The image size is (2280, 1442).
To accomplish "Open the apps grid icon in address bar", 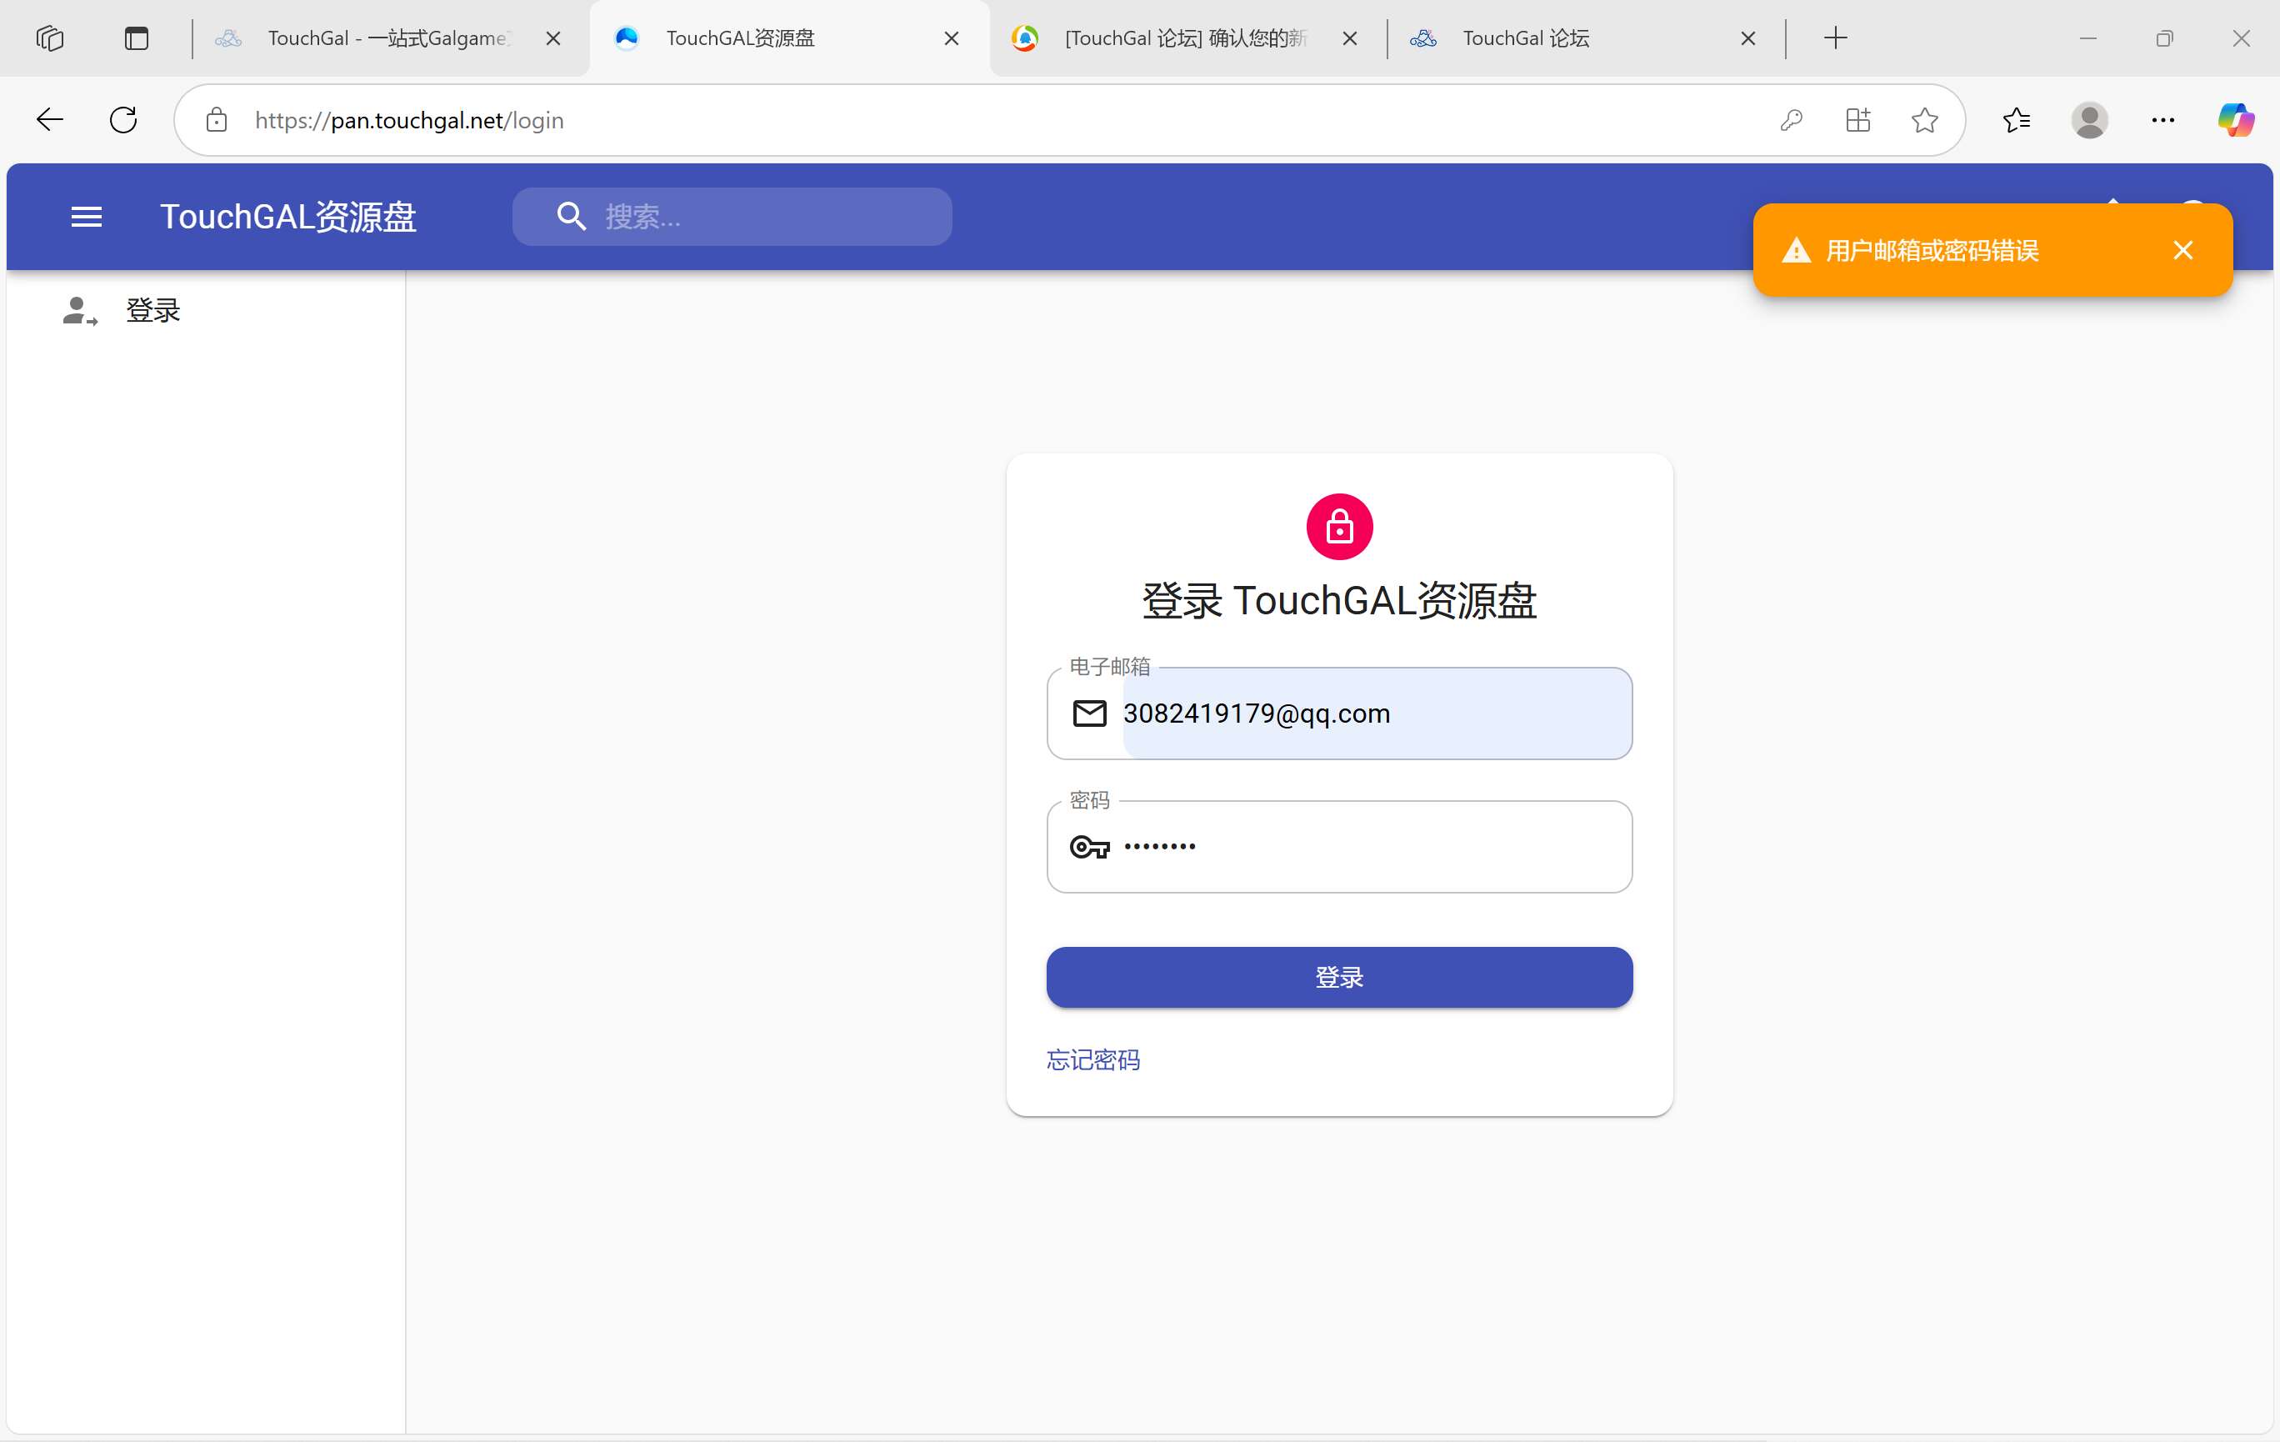I will pos(1857,120).
